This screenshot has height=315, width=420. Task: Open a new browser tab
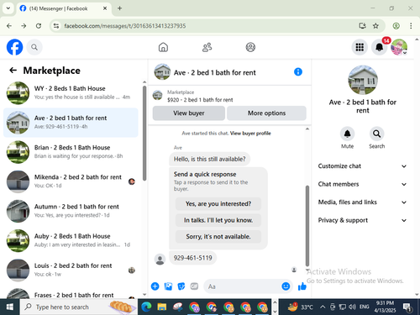pos(119,8)
